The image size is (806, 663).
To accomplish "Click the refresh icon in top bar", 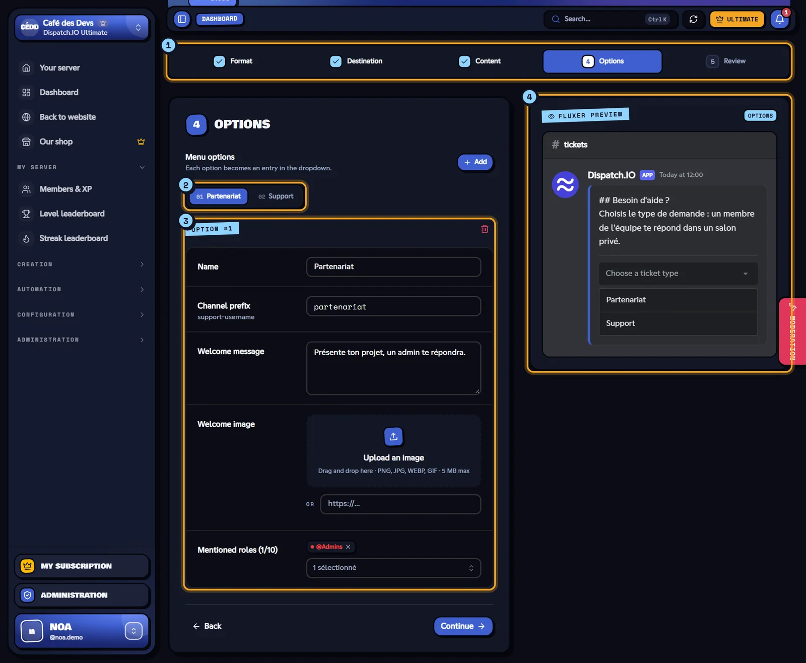I will coord(694,19).
